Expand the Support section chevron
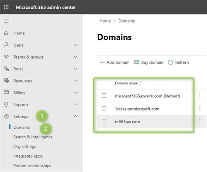This screenshot has height=172, width=207. pos(76,104)
